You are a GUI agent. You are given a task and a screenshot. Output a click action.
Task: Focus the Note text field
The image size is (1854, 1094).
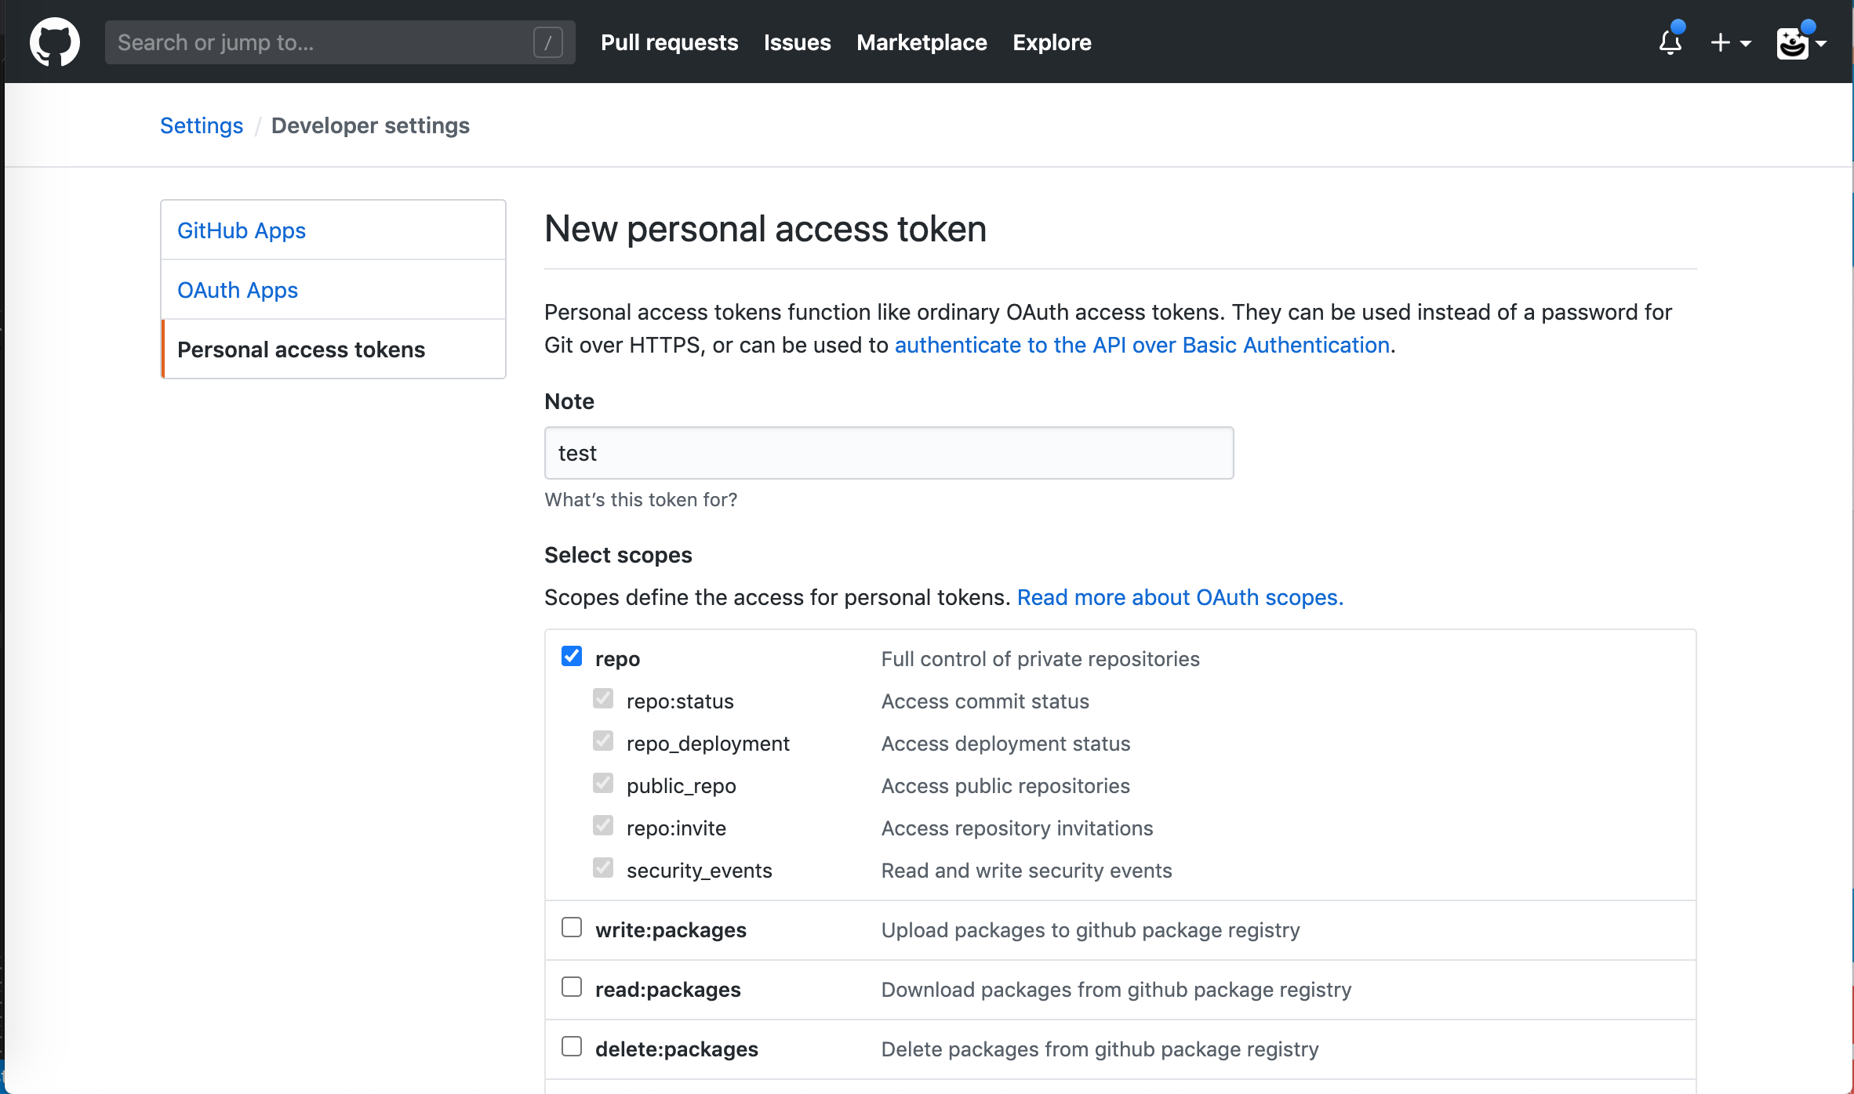tap(889, 453)
